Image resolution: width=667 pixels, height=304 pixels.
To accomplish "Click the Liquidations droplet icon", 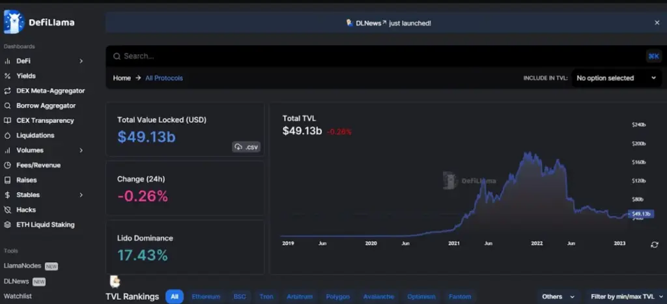I will tap(7, 135).
